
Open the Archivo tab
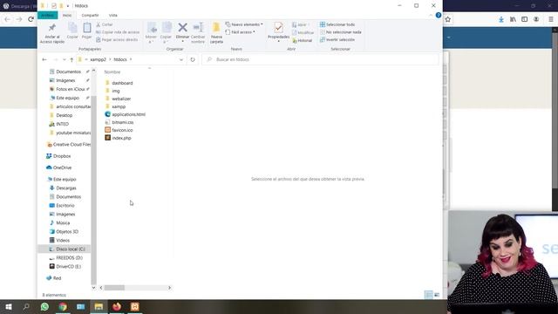(x=47, y=16)
